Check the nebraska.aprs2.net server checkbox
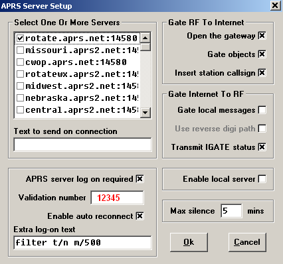Image resolution: width=283 pixels, height=264 pixels. coord(20,98)
